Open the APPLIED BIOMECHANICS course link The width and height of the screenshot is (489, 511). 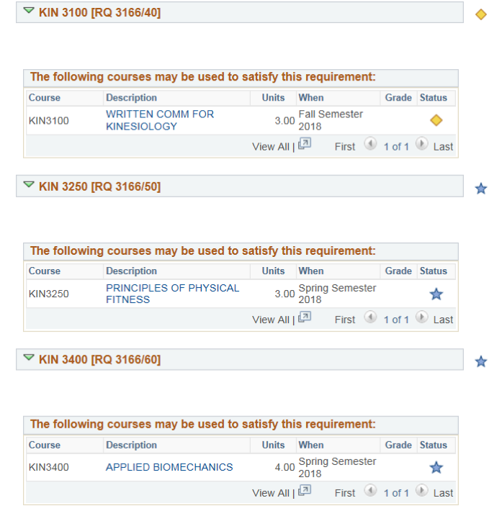(x=169, y=467)
